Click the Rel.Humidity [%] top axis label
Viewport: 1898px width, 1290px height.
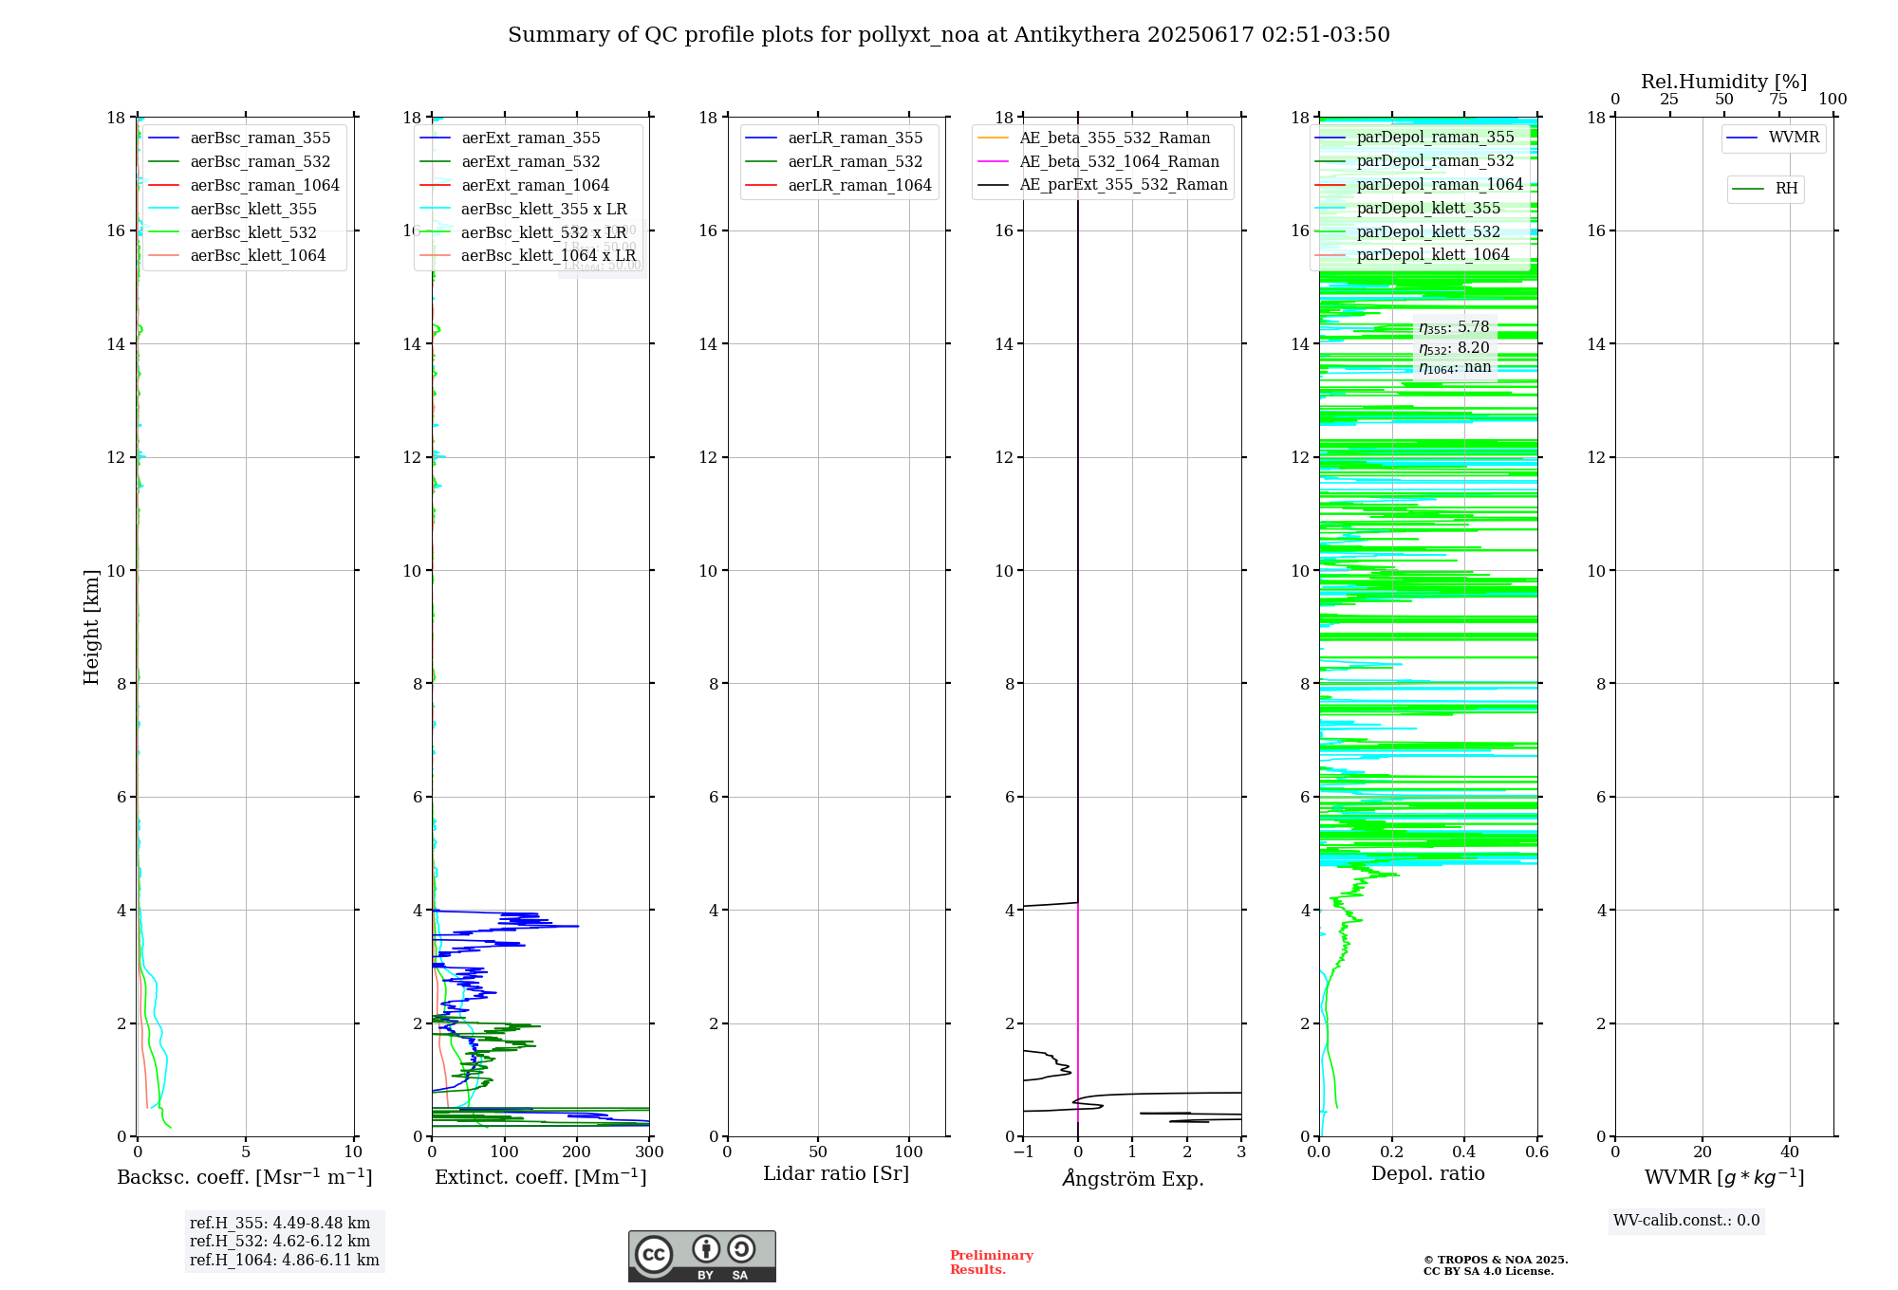click(x=1724, y=83)
